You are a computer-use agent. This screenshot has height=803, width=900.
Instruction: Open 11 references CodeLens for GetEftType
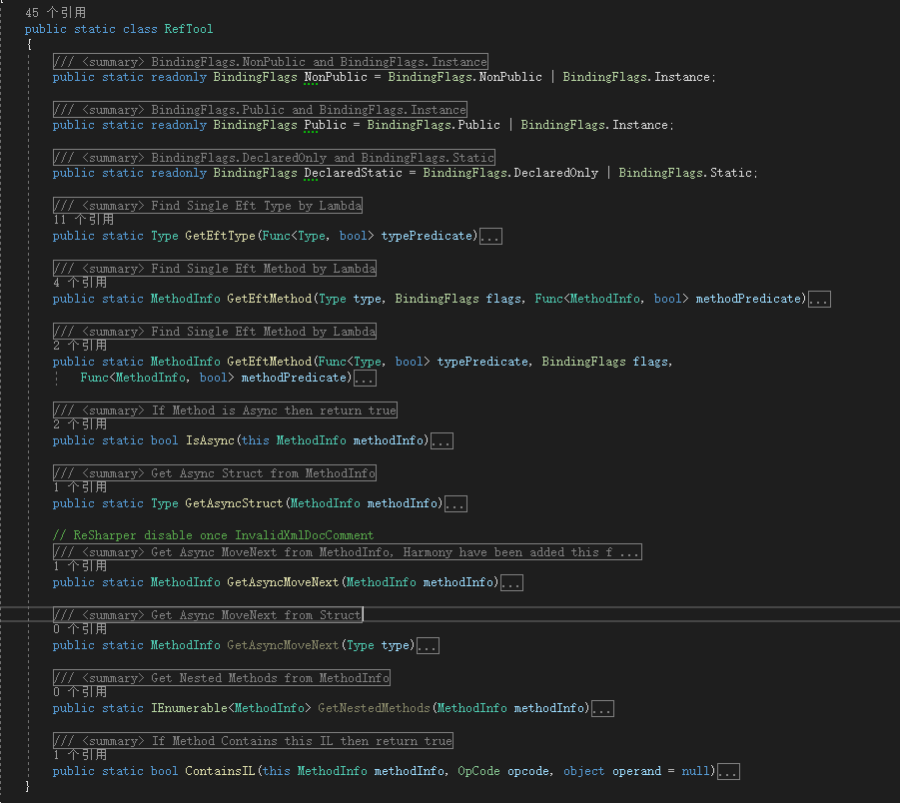pos(84,220)
